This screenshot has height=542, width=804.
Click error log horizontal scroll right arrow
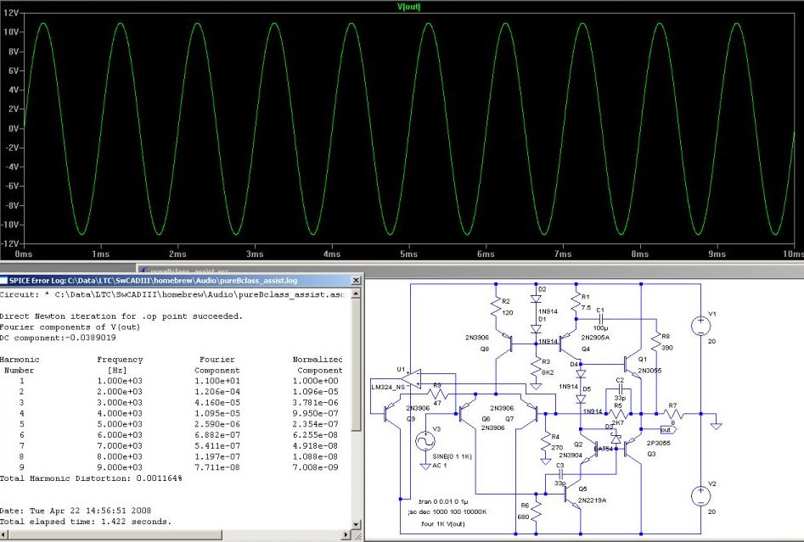coord(346,535)
